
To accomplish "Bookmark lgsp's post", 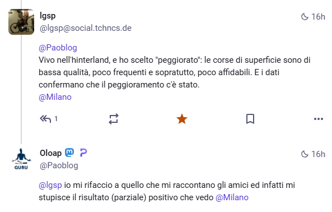I will coord(250,119).
